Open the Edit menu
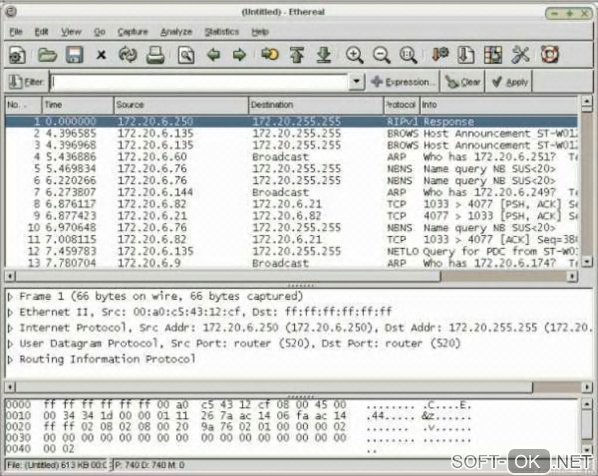The image size is (598, 476). coord(41,32)
